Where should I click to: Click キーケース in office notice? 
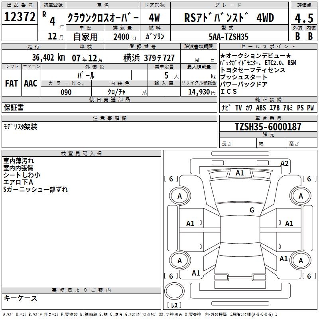21,298
